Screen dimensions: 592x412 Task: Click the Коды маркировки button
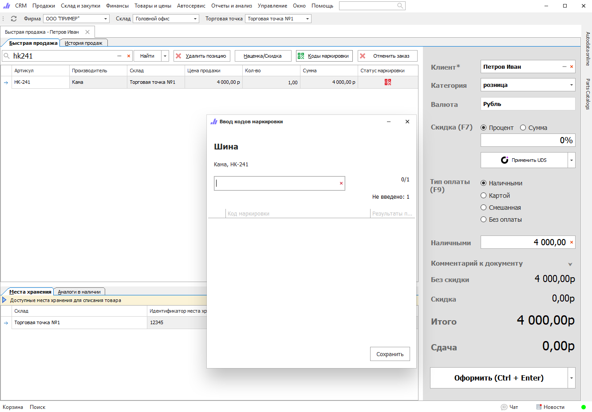(x=324, y=56)
